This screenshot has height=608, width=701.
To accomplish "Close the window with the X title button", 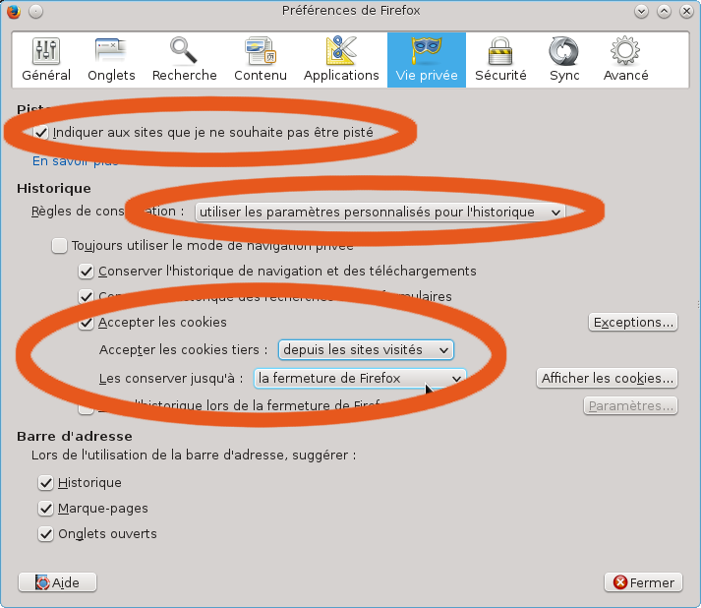I will tap(686, 11).
